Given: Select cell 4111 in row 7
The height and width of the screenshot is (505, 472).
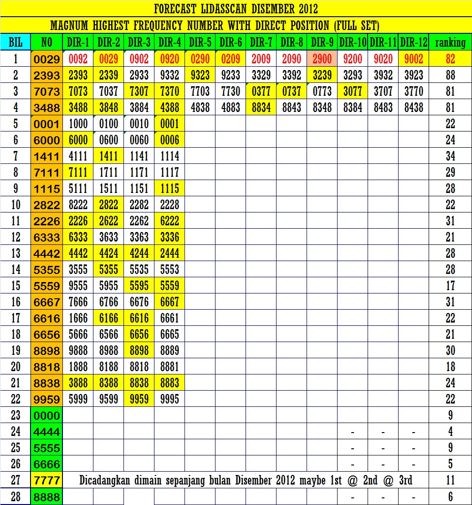Looking at the screenshot, I should tap(78, 156).
